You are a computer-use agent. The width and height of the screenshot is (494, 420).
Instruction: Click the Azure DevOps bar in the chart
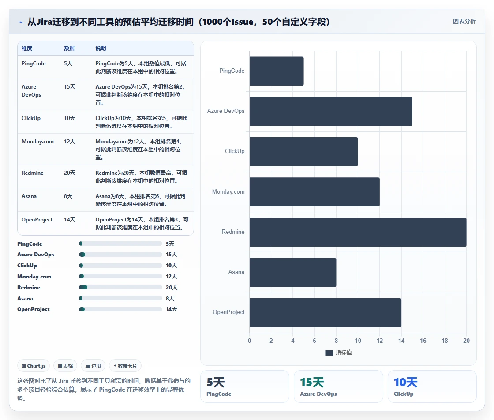(x=331, y=112)
